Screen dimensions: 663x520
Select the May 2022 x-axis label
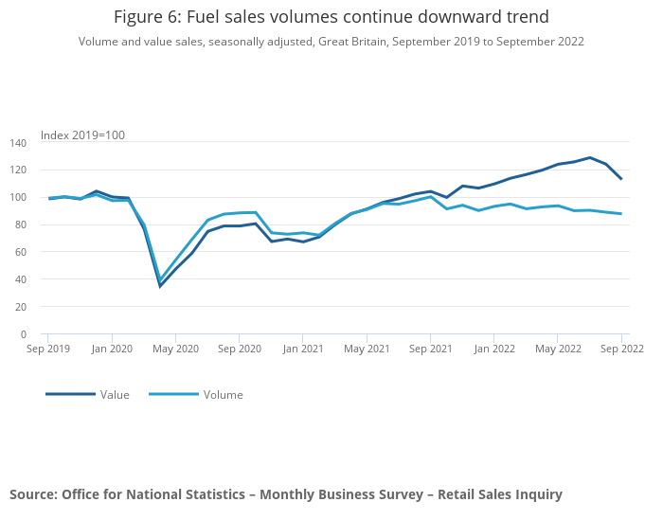pyautogui.click(x=558, y=349)
